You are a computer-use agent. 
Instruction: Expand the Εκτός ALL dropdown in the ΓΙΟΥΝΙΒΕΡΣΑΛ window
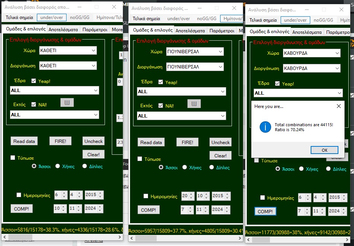[181, 116]
